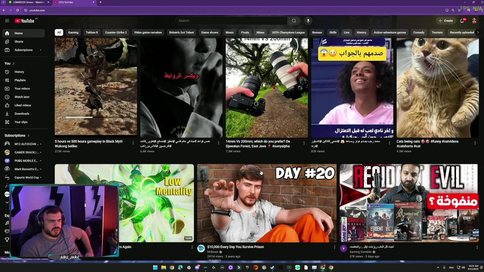Start voice search with the microphone
Viewport: 484px width, 272px height.
pos(308,21)
